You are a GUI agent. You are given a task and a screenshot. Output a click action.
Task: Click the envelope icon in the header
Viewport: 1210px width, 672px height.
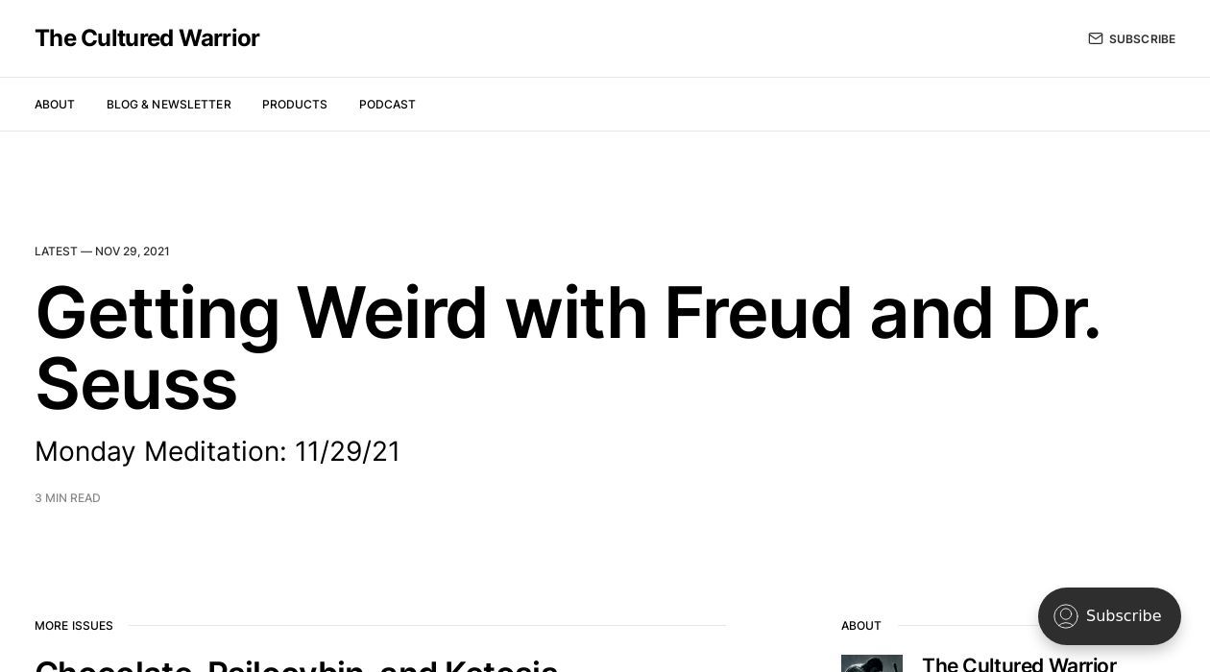pos(1095,38)
